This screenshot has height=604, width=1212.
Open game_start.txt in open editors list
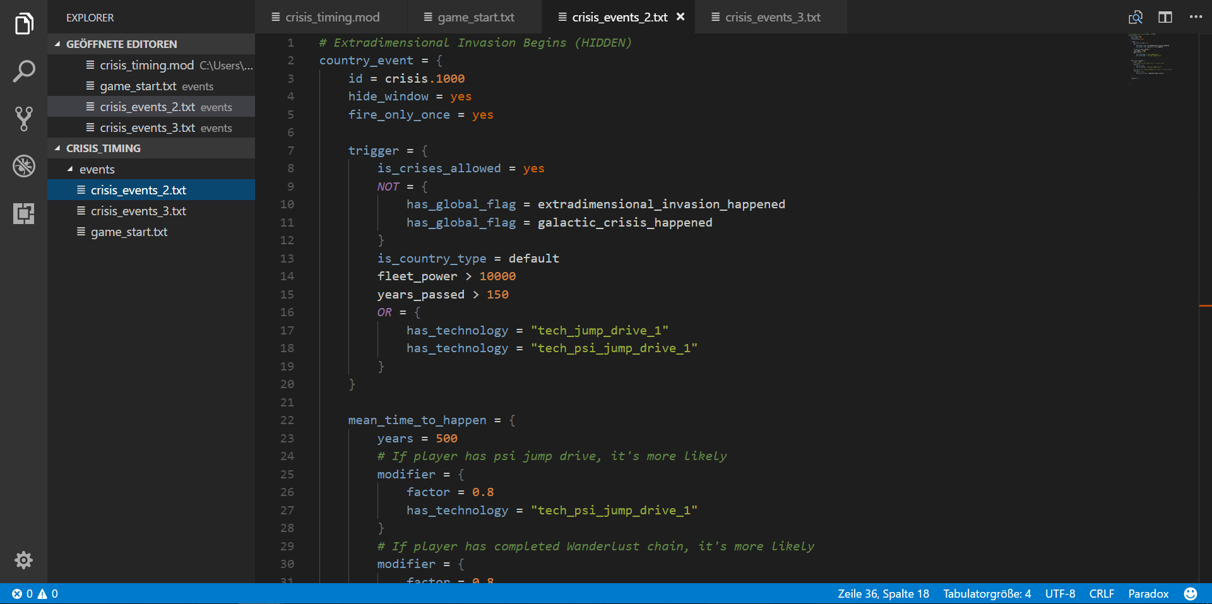[151, 86]
